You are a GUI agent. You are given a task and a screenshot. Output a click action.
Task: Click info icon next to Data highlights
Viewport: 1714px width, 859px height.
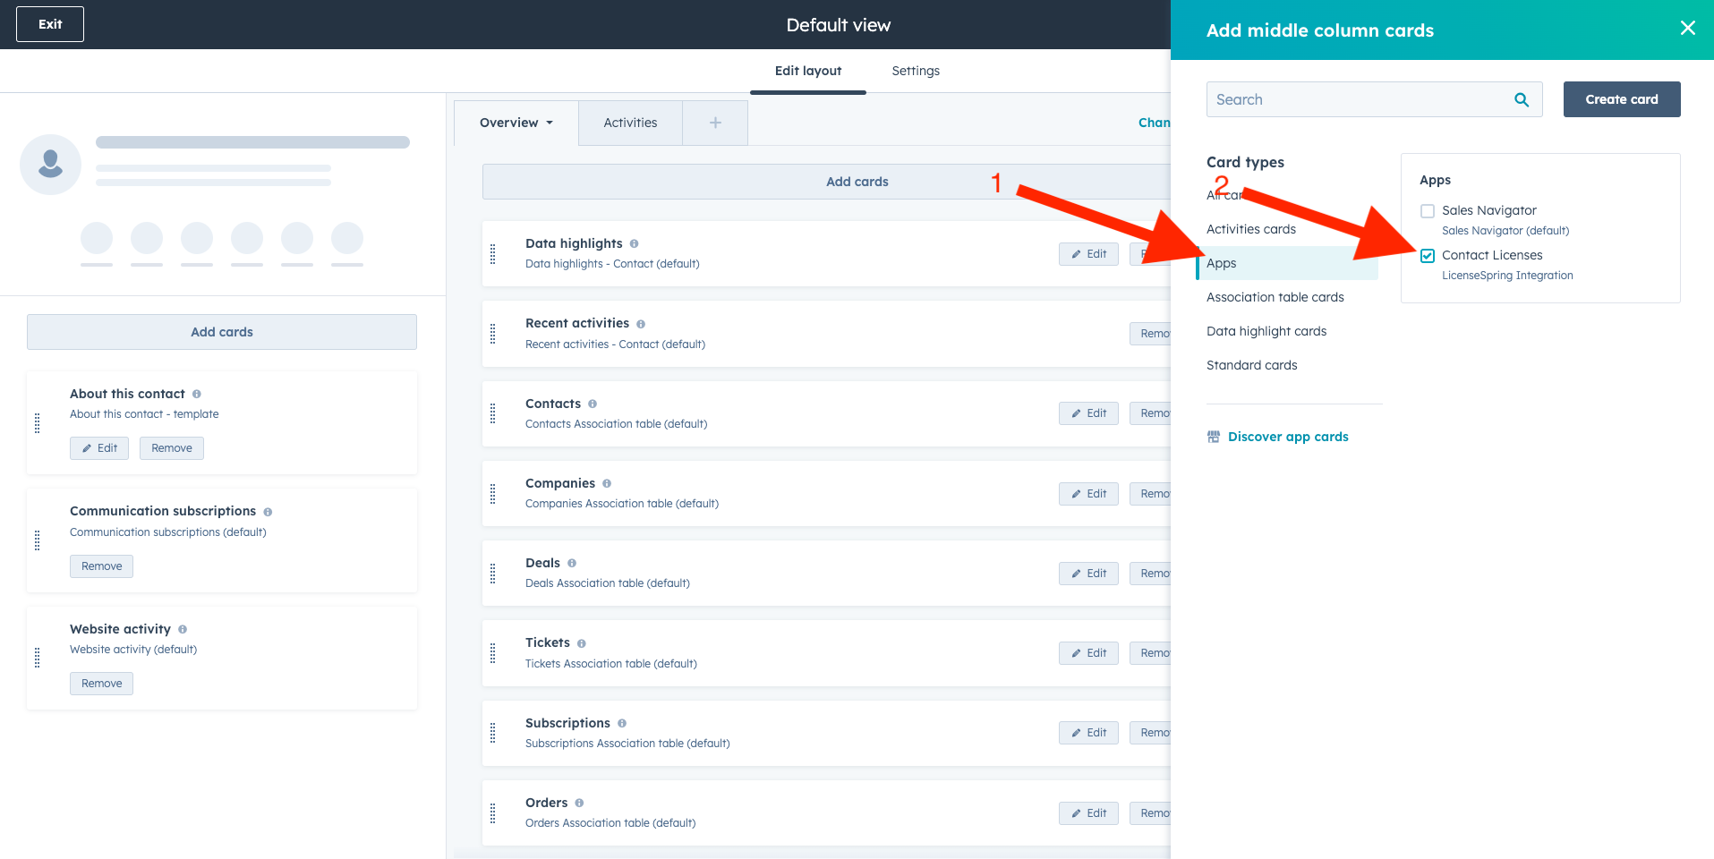[634, 243]
